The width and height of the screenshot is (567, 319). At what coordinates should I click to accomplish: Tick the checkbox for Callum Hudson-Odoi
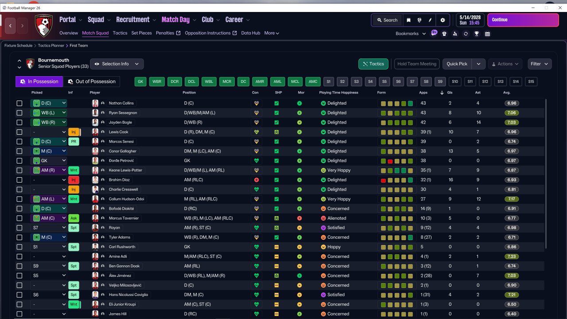pyautogui.click(x=19, y=199)
